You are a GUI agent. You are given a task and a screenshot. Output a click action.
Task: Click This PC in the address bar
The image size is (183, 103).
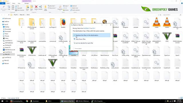point(16,15)
